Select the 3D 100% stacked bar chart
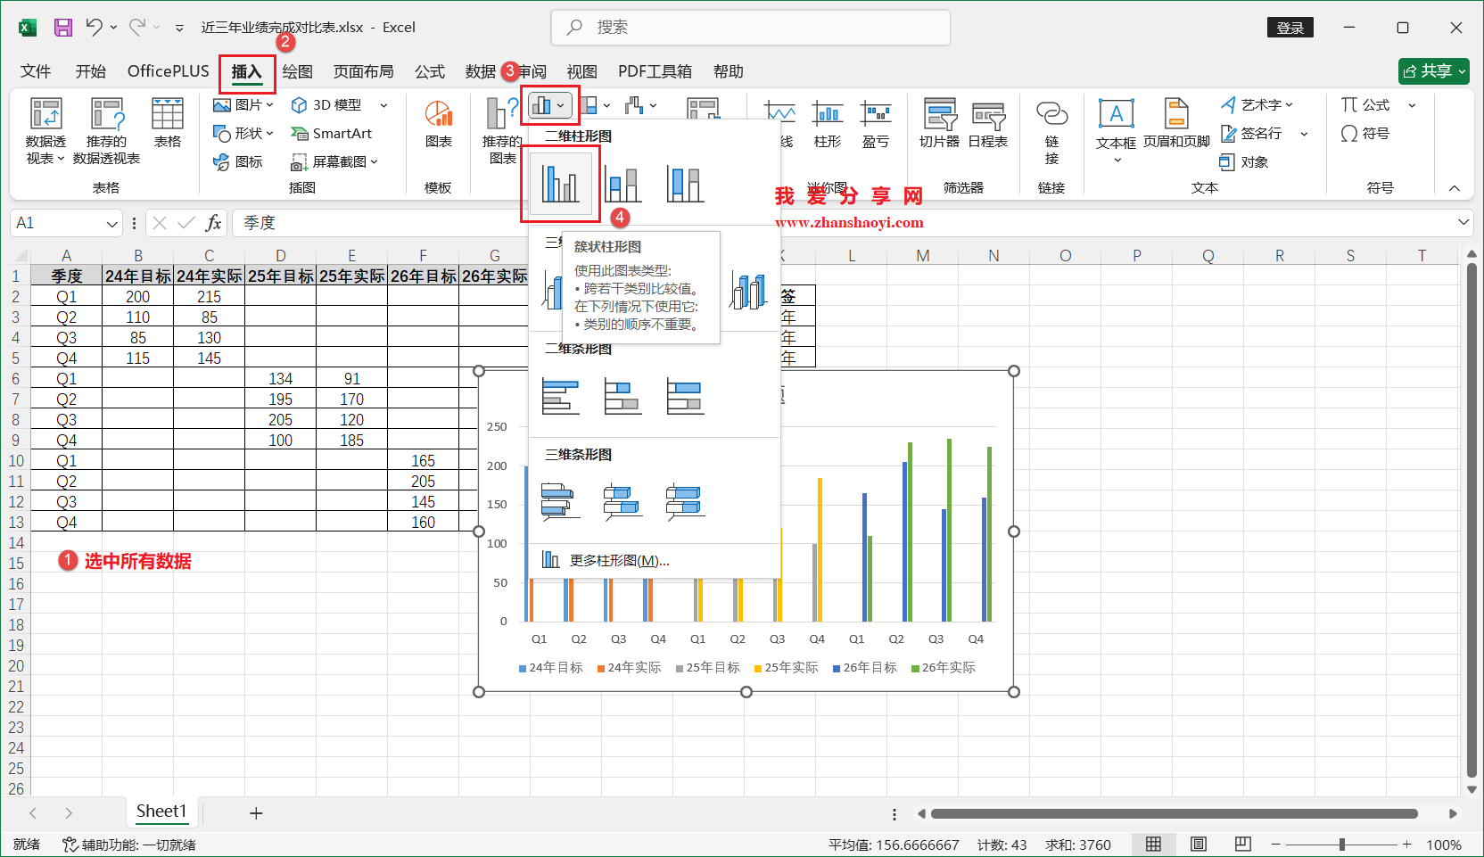 685,501
